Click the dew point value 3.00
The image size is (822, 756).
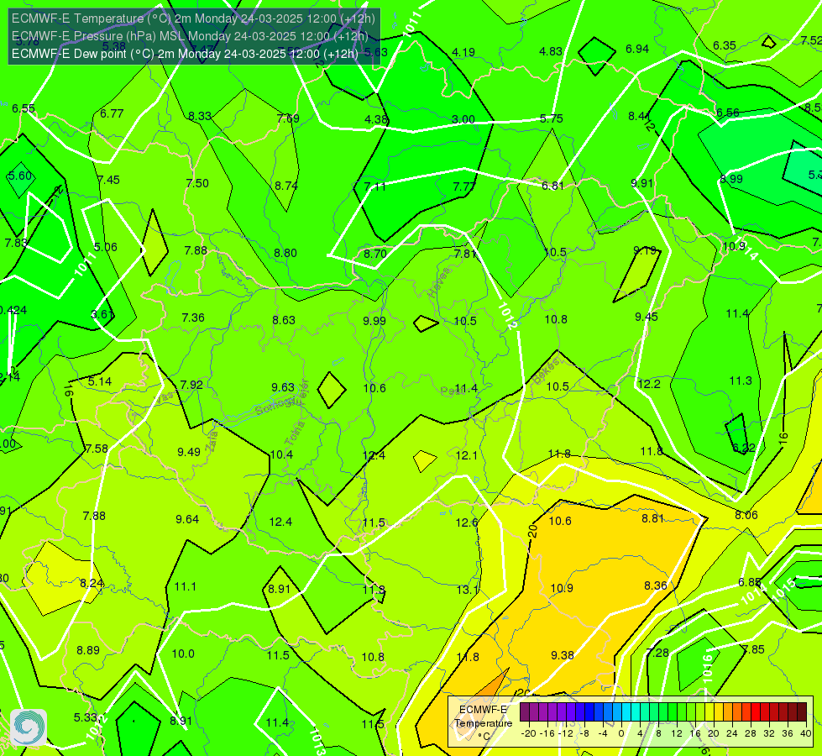coord(463,119)
